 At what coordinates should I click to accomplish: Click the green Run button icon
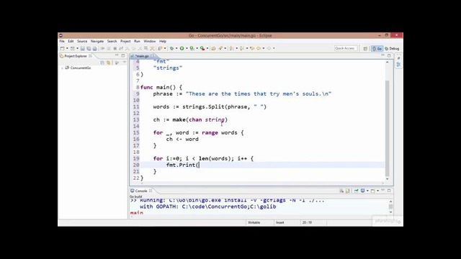(182, 48)
